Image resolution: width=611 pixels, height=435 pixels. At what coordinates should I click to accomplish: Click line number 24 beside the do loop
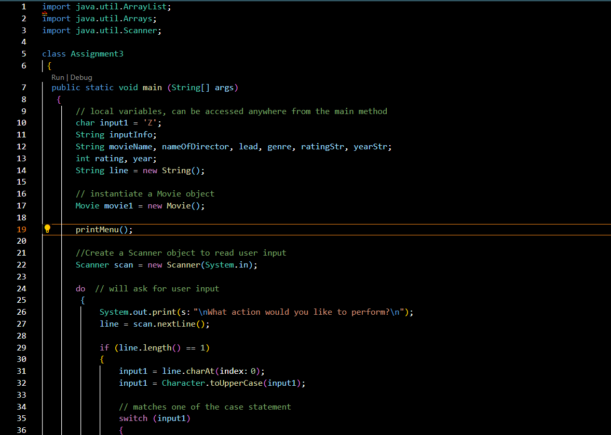click(x=21, y=288)
